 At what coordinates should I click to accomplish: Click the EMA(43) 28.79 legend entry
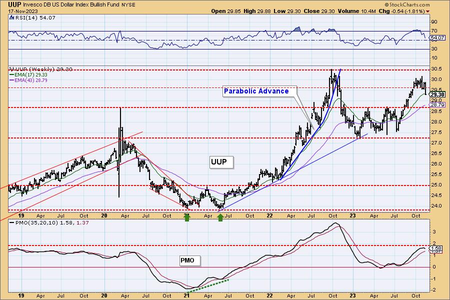pos(28,80)
